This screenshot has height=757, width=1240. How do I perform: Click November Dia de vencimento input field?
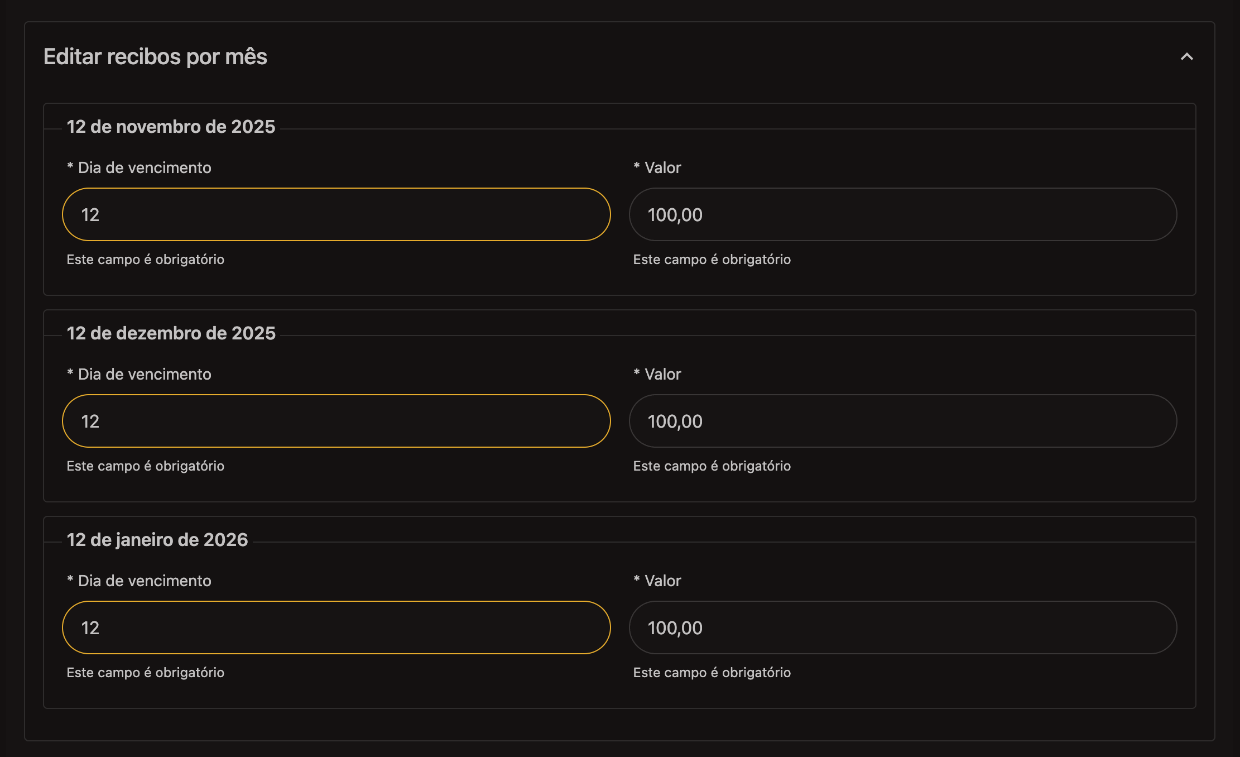coord(336,214)
